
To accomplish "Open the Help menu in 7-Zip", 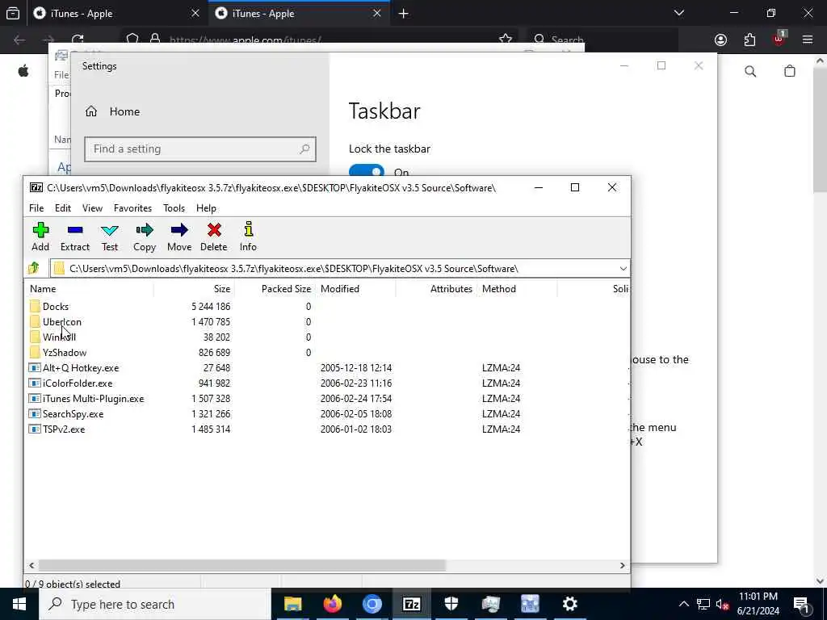I will [x=206, y=208].
